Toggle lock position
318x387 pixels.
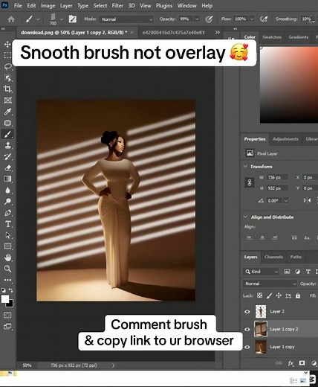[x=279, y=295]
